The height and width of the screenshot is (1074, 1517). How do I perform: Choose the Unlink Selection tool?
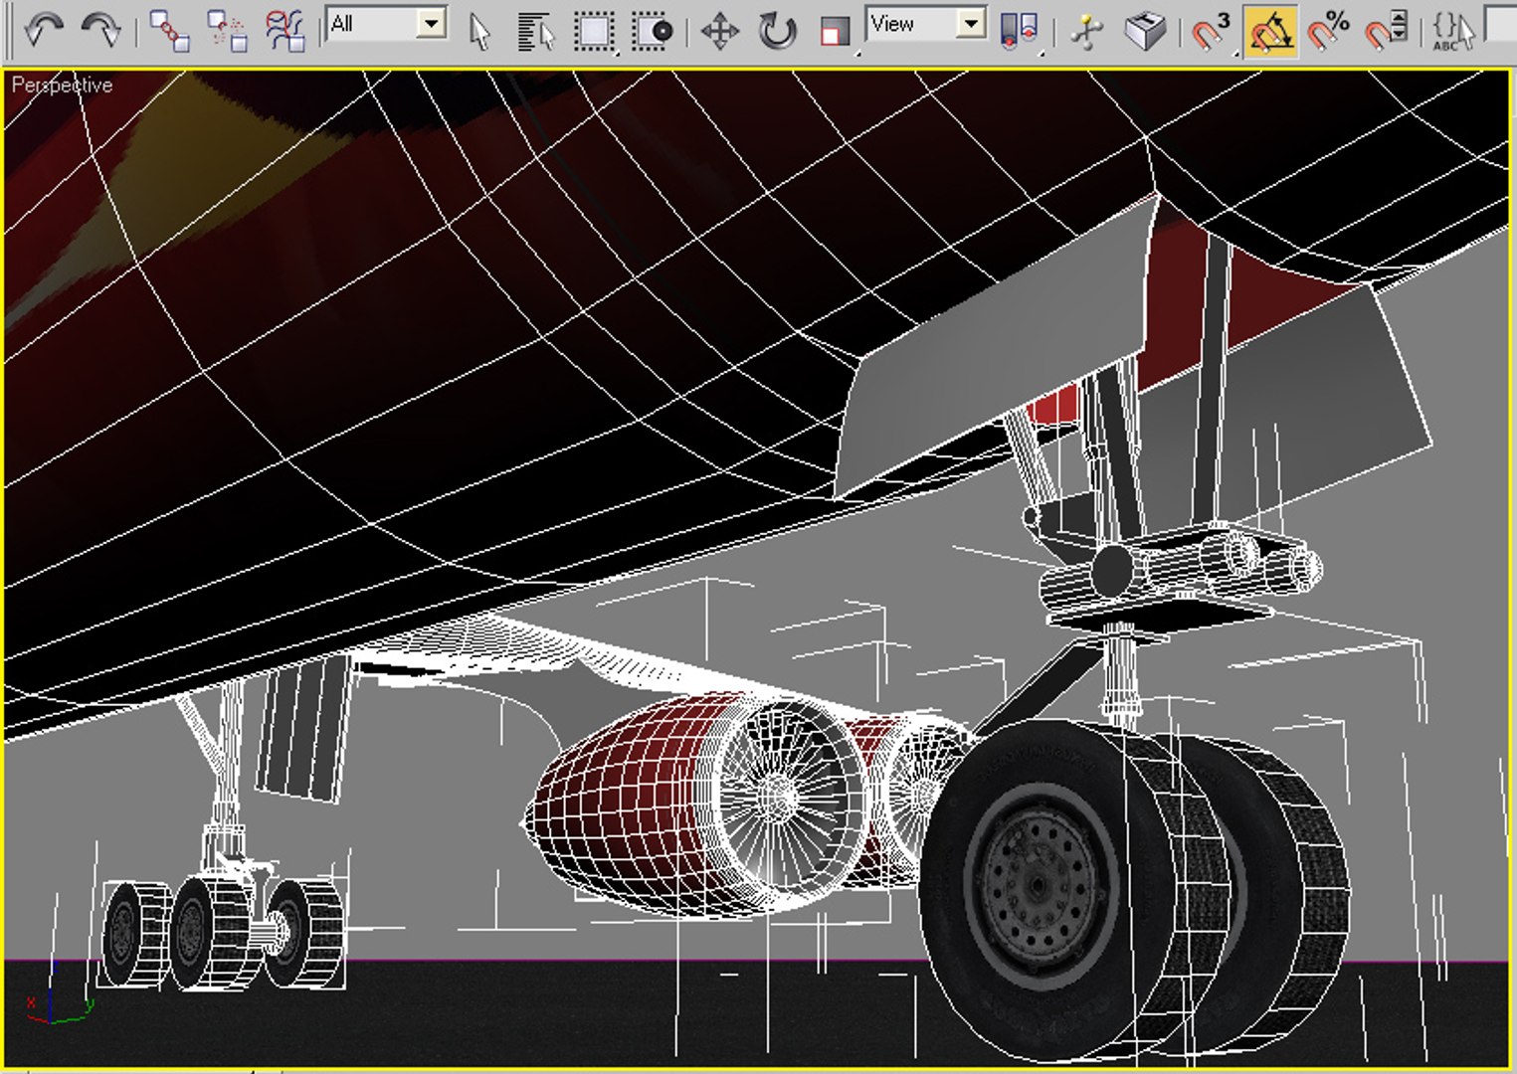click(x=228, y=31)
